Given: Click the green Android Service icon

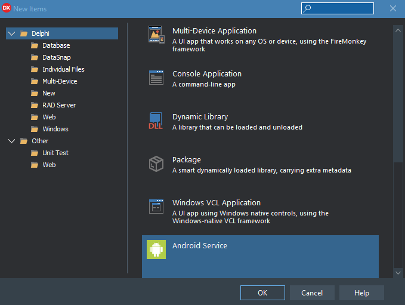Looking at the screenshot, I should (x=156, y=249).
